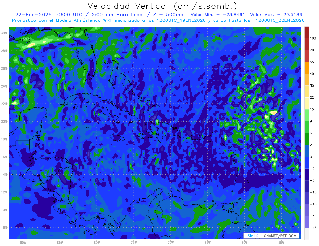Click the "20N" latitude label
The width and height of the screenshot is (319, 246).
click(4, 122)
